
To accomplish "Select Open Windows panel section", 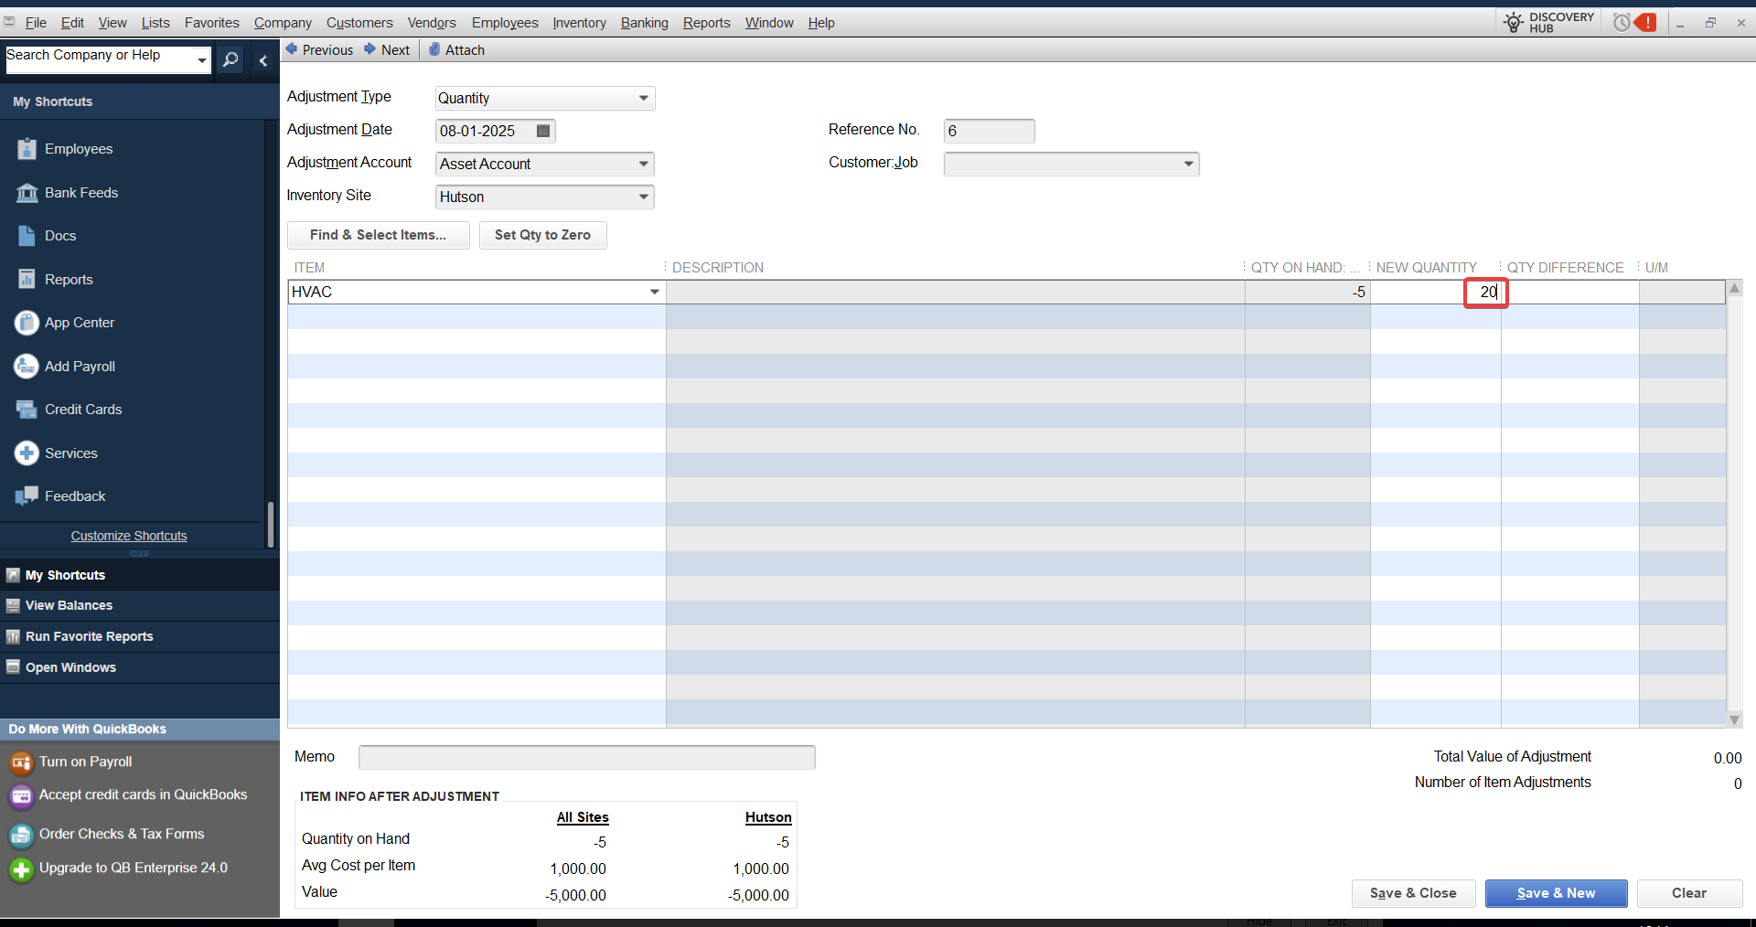I will click(140, 667).
